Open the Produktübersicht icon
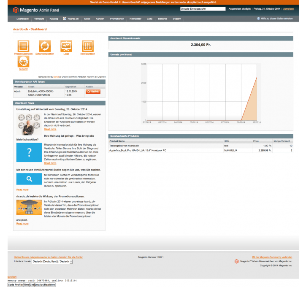The image size is (306, 287). tap(23, 46)
